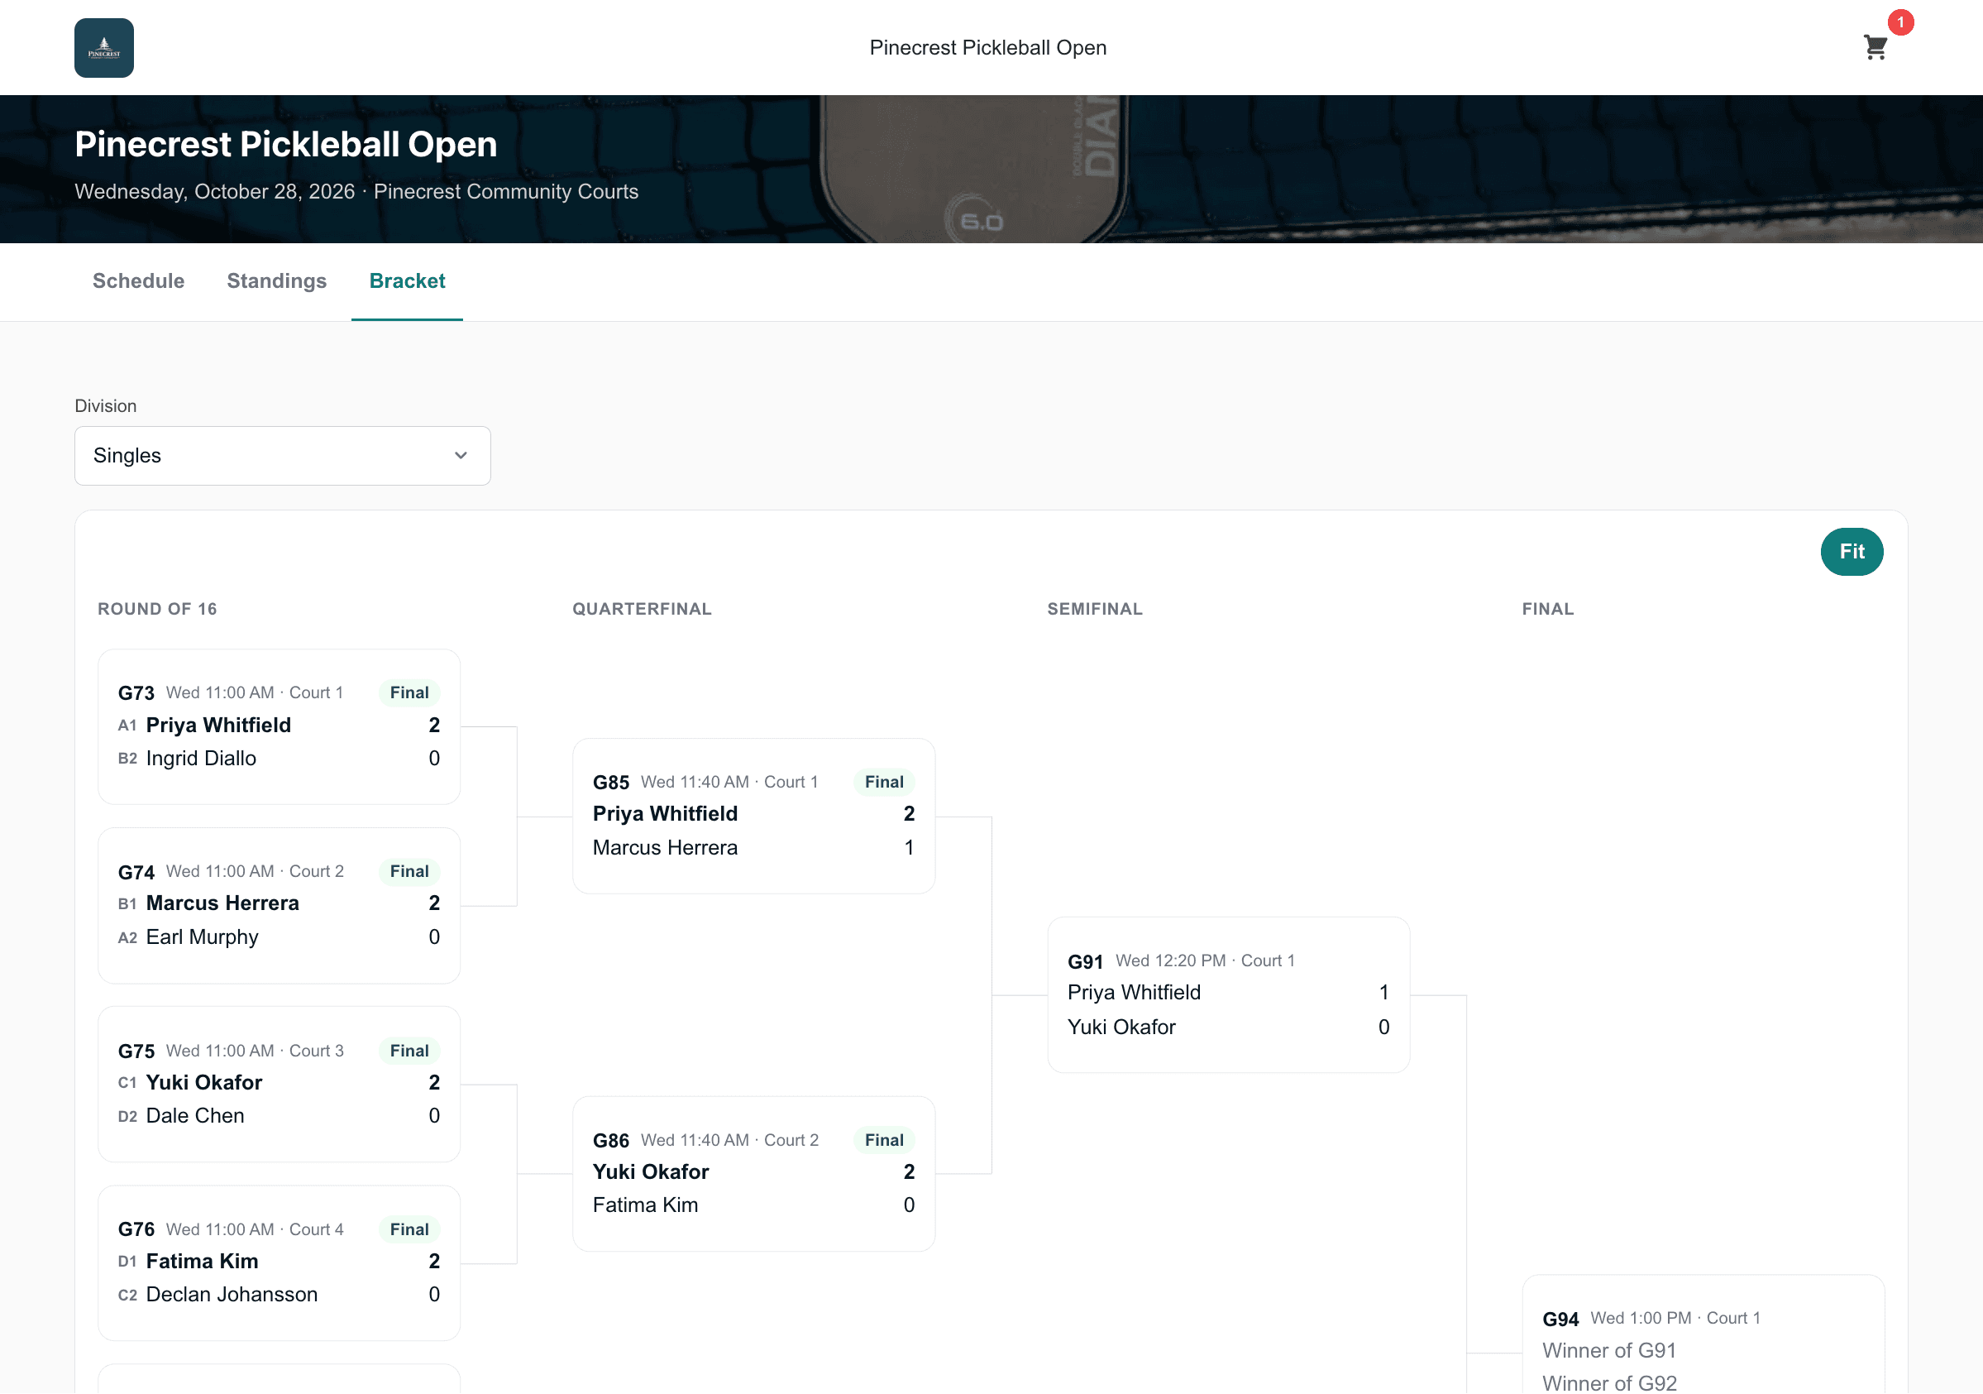Select Earl Murphy in match G74
The width and height of the screenshot is (1983, 1394).
pyautogui.click(x=202, y=937)
